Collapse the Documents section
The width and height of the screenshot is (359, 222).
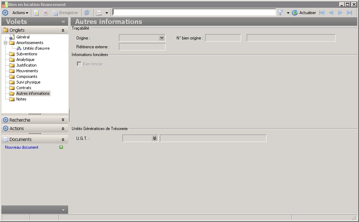[x=63, y=140]
